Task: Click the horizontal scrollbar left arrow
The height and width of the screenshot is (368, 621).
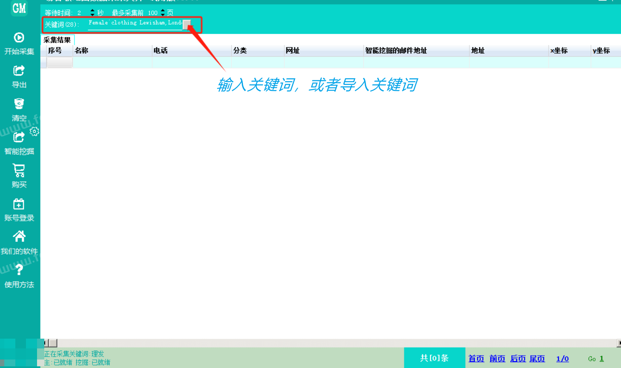Action: (x=46, y=343)
